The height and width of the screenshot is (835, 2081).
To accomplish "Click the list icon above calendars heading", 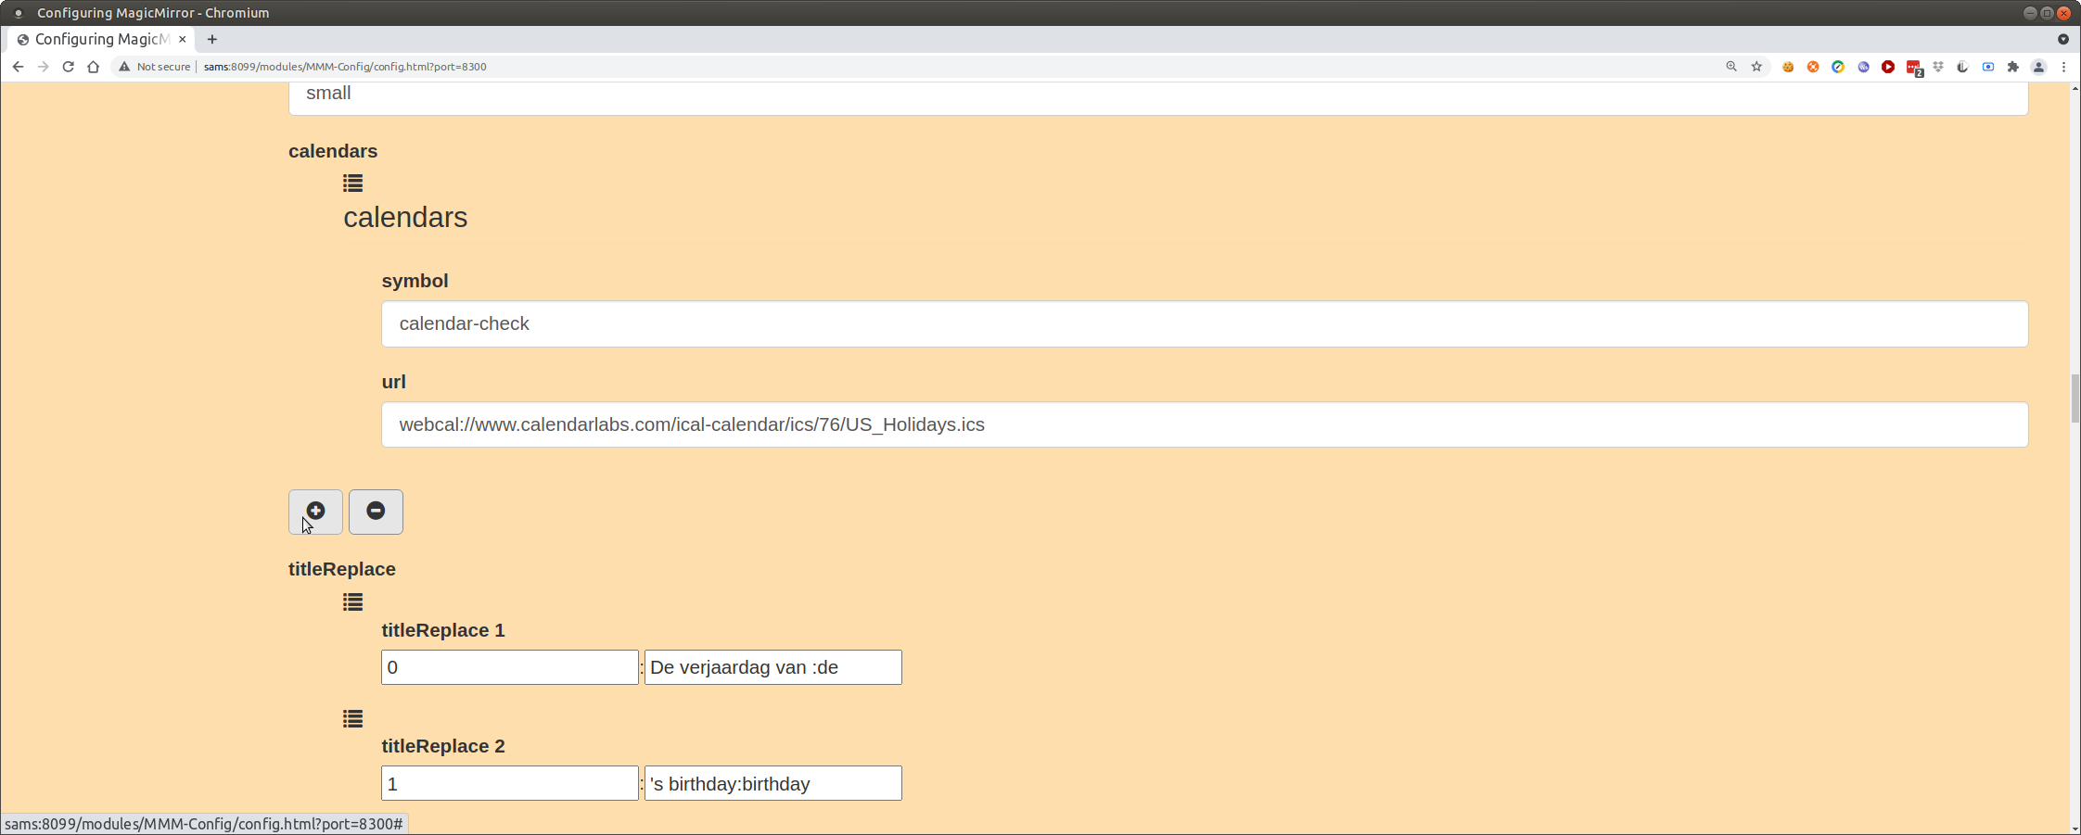I will (352, 183).
